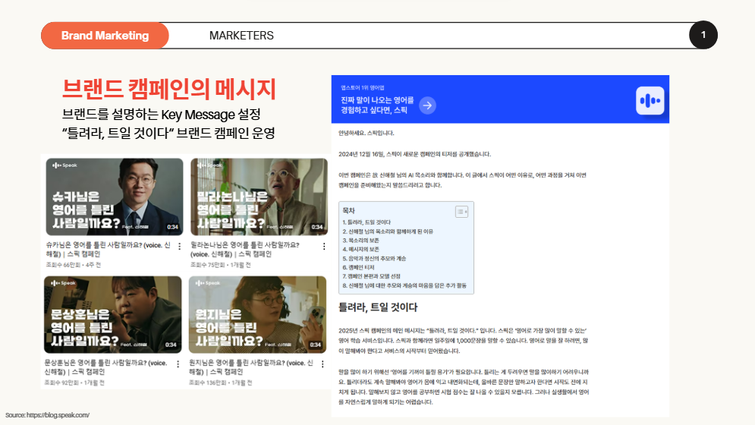Click the '진짜 말이 나오는 영어를 경험하고 싶다면, 스픽' banner text

377,105
